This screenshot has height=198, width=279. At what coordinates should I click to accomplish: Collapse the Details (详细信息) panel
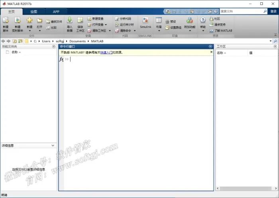click(x=53, y=145)
